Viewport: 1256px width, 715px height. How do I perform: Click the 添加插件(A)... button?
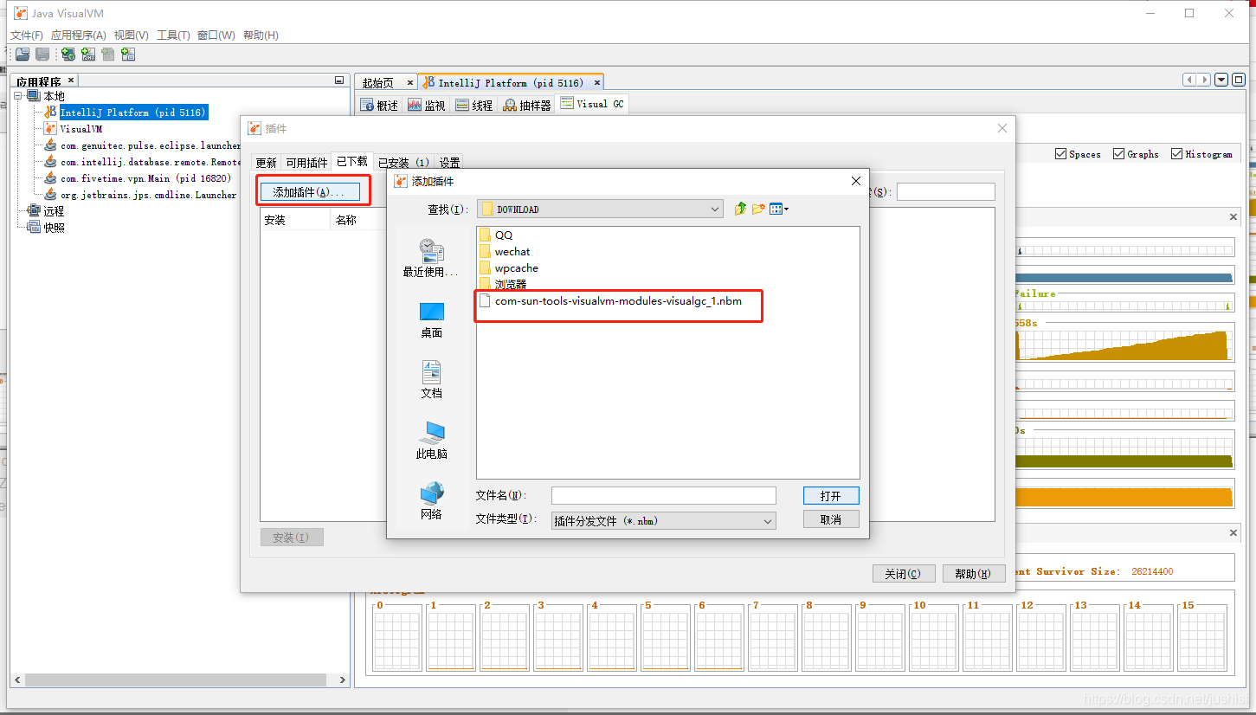(x=310, y=192)
